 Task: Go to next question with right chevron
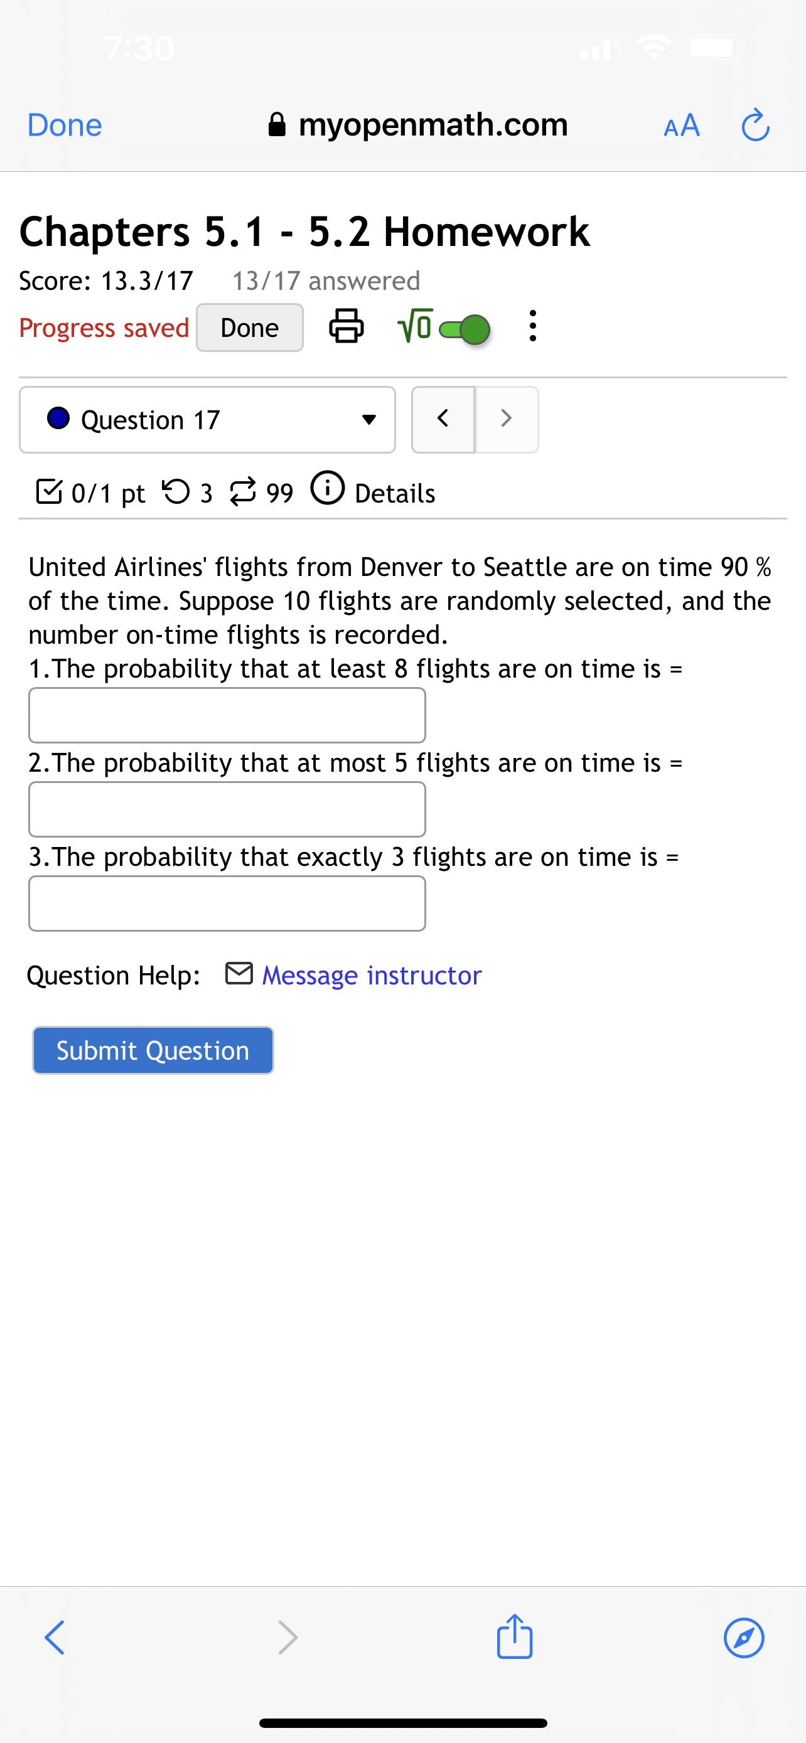pyautogui.click(x=506, y=419)
